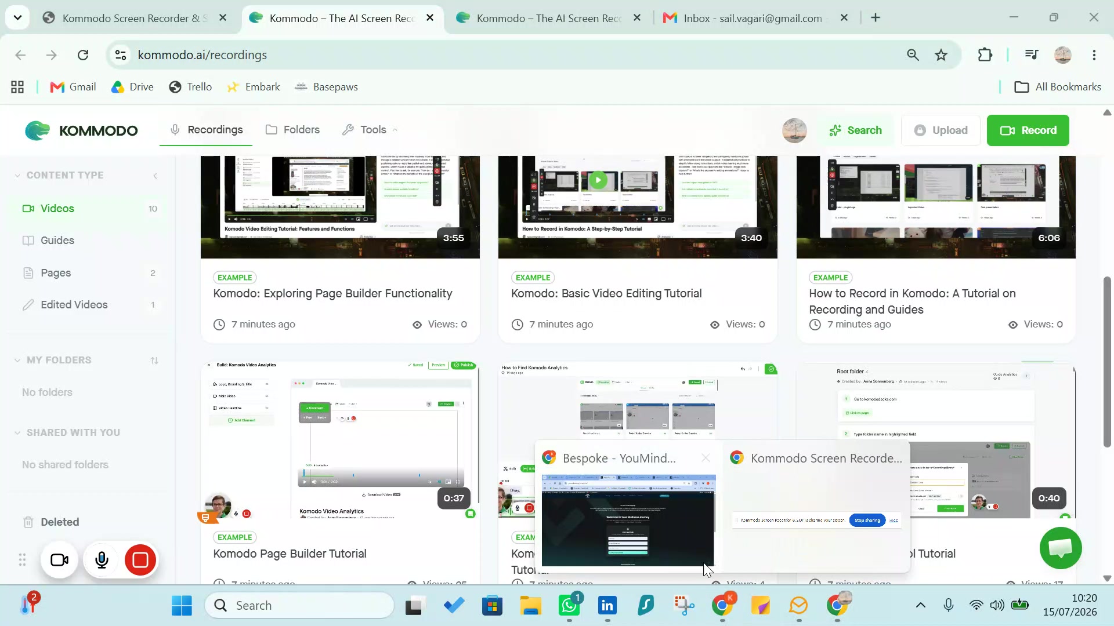Open the Gmail bookmark
Viewport: 1114px width, 626px height.
pyautogui.click(x=73, y=87)
